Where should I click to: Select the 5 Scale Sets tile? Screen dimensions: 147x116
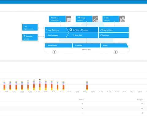[x=82, y=35]
